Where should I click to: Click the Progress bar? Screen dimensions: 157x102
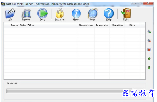click(69, 91)
